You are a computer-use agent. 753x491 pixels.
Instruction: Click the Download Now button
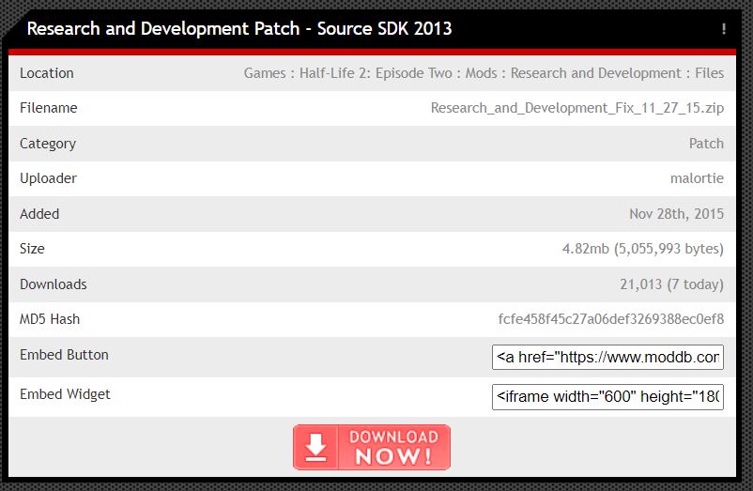372,447
